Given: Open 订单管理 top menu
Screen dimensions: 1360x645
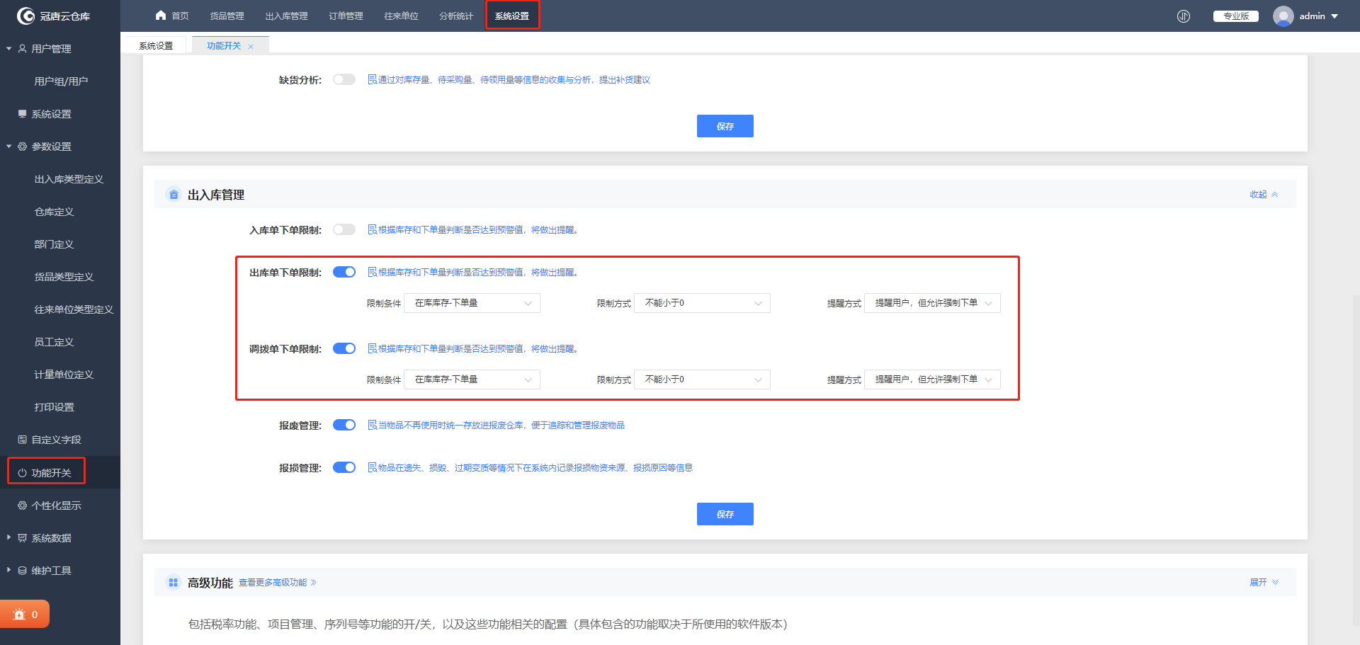Looking at the screenshot, I should click(346, 16).
